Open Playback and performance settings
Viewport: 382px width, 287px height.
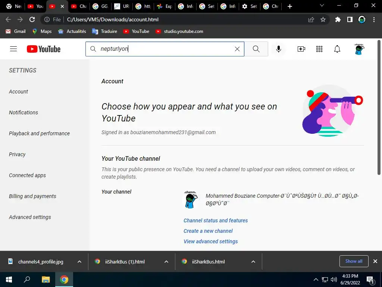click(x=39, y=133)
